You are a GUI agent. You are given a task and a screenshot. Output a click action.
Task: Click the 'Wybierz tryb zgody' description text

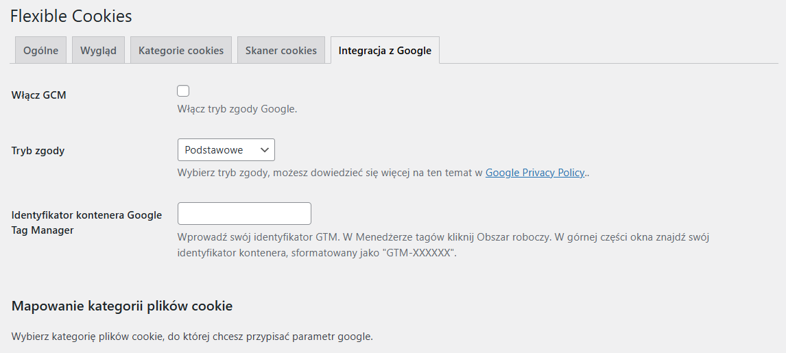[x=329, y=173]
